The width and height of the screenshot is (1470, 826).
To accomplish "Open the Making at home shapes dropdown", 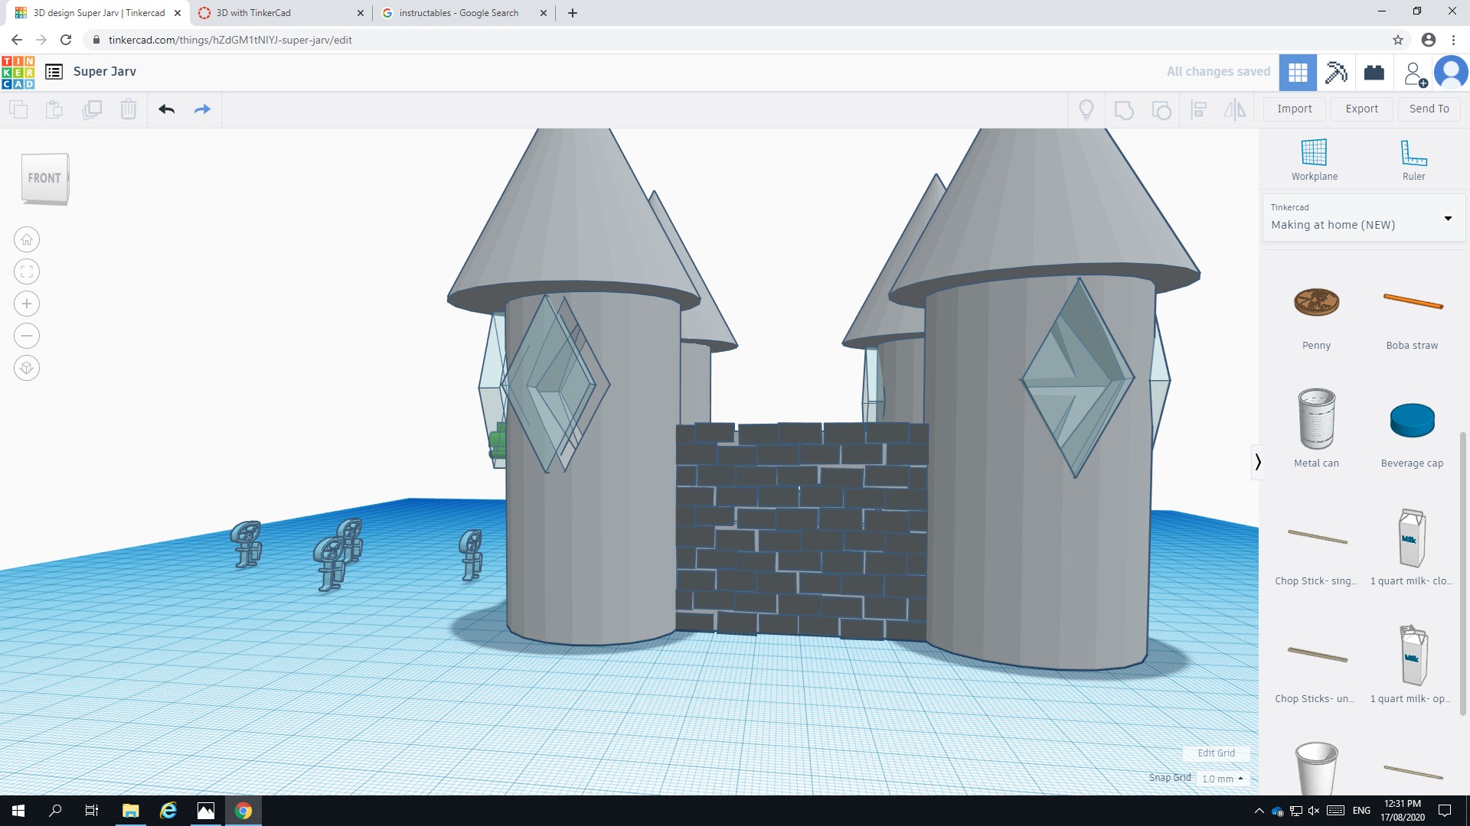I will coord(1364,218).
